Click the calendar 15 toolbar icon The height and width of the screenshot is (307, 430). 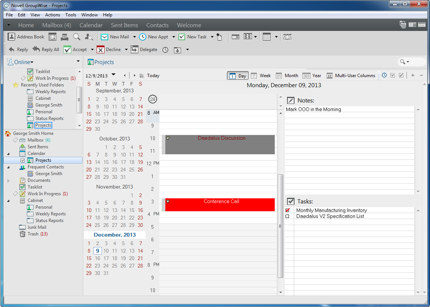point(65,37)
